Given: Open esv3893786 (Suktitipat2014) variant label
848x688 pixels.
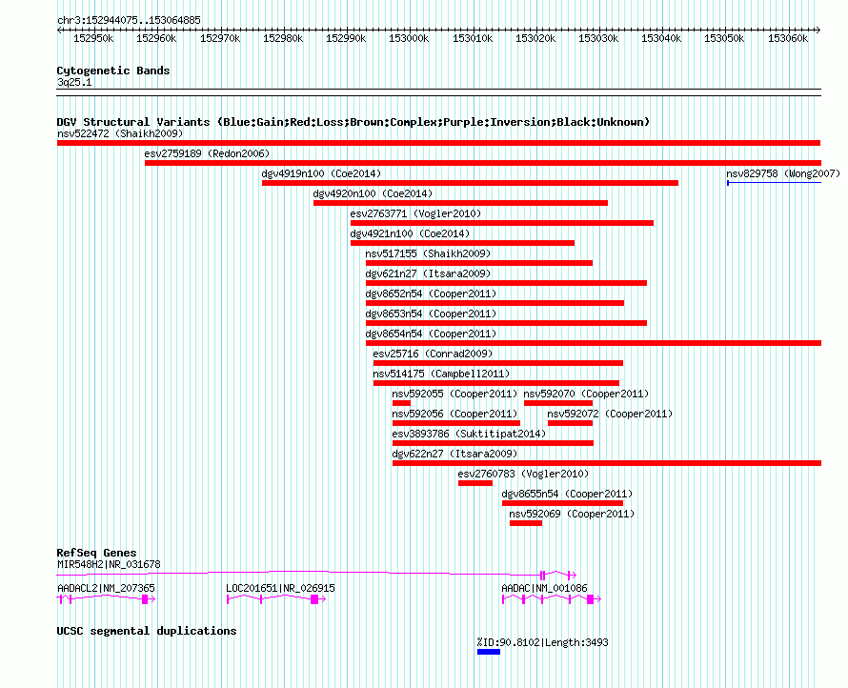Looking at the screenshot, I should click(470, 434).
